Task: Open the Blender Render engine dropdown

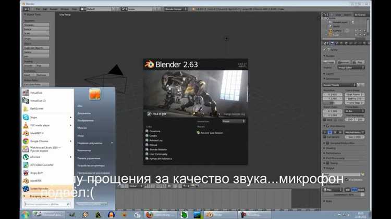Action: coord(176,9)
